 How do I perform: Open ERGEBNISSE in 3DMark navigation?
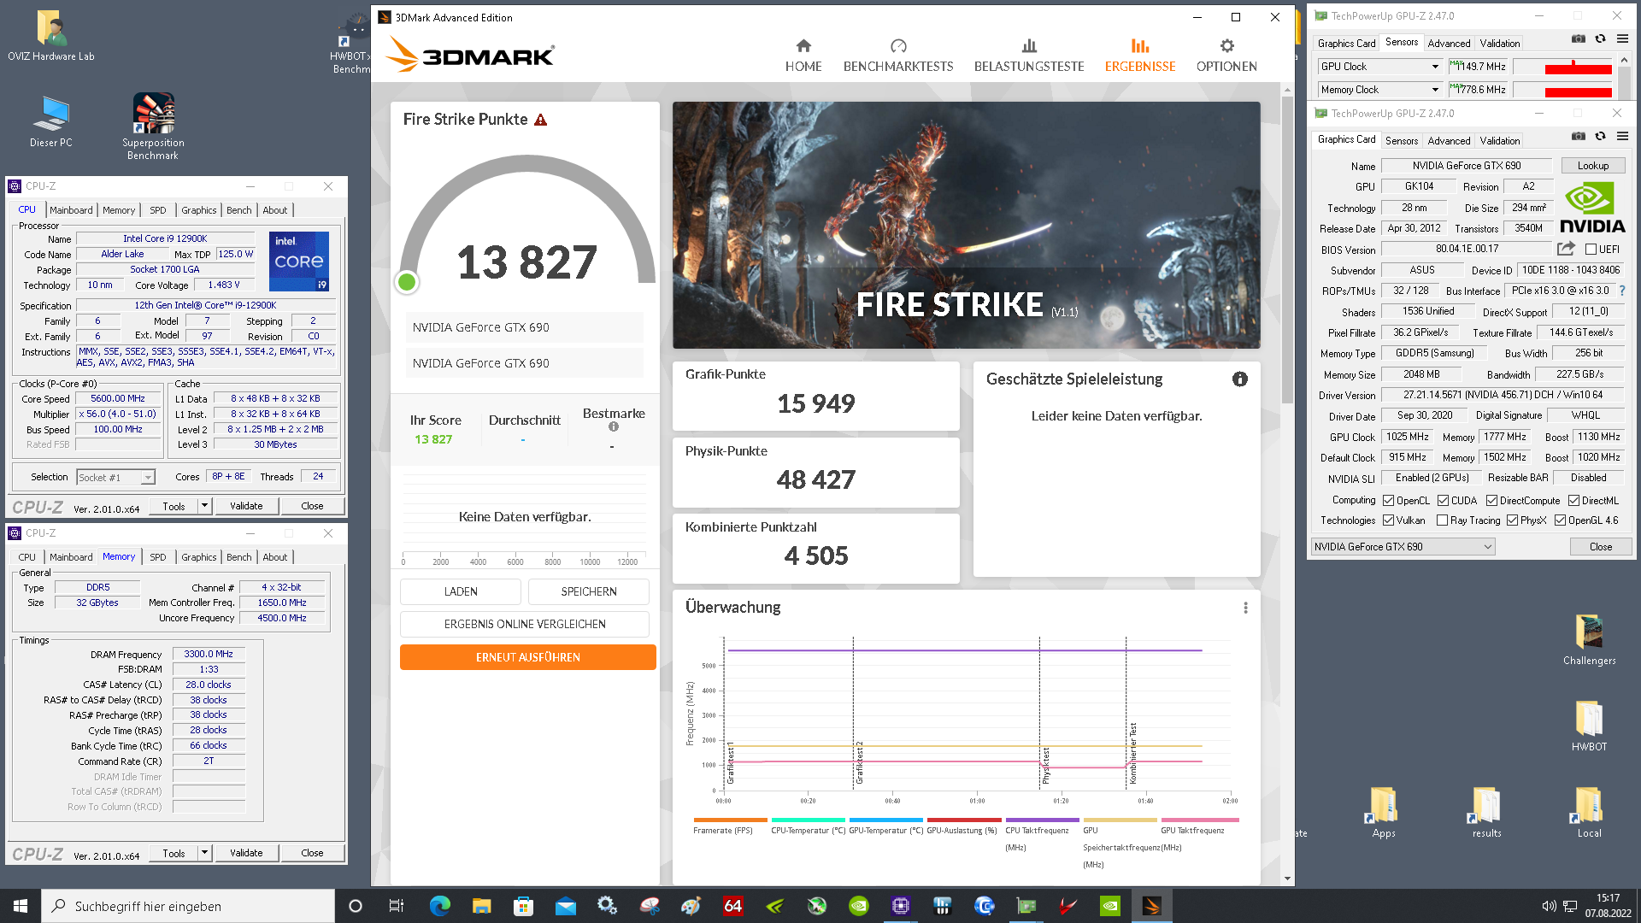(1140, 56)
